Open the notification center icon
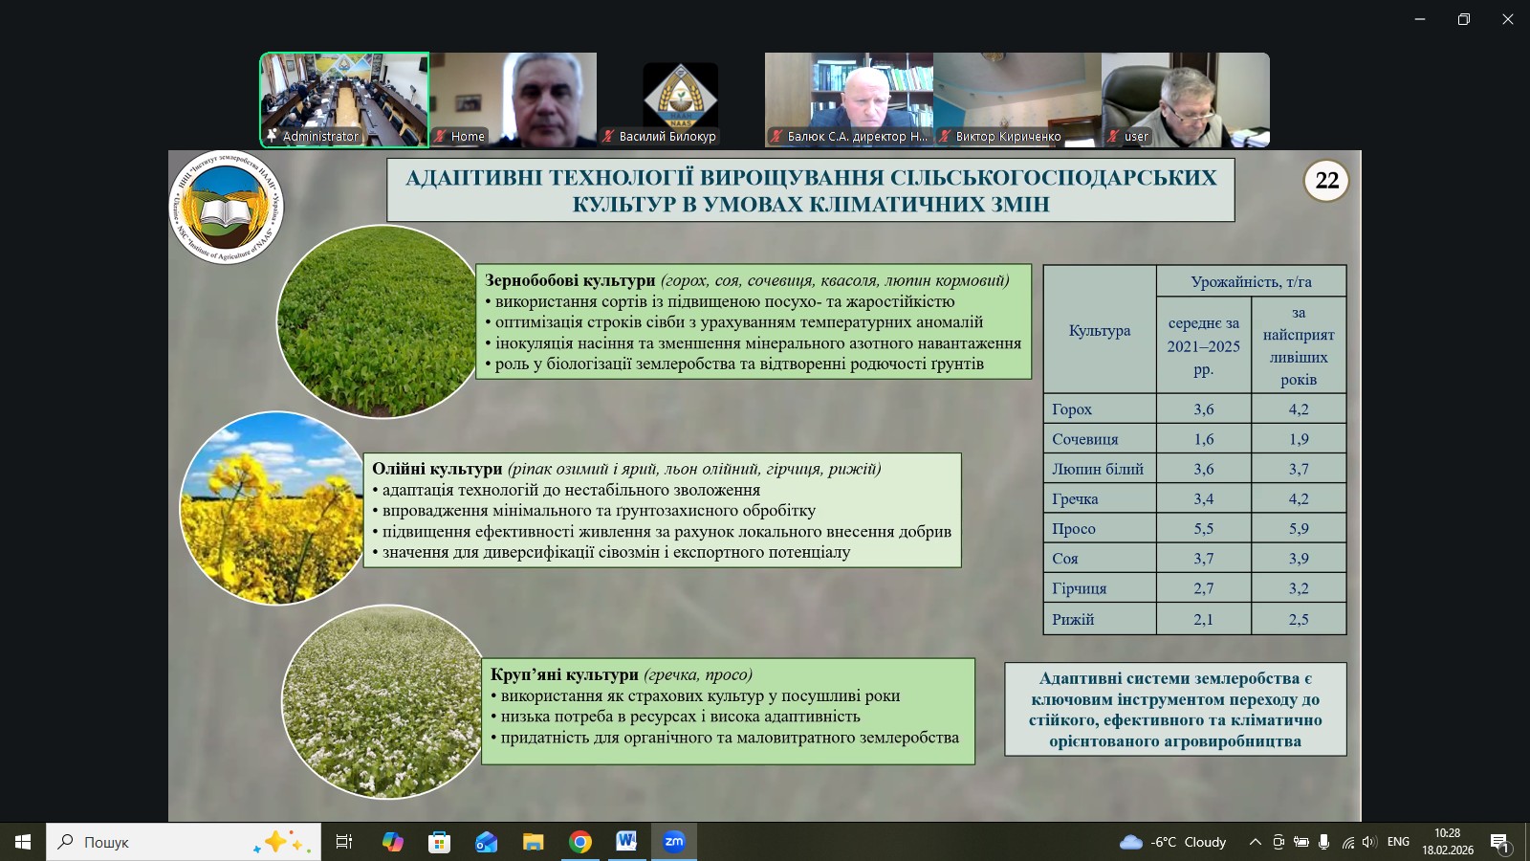Viewport: 1530px width, 861px height. pyautogui.click(x=1499, y=842)
